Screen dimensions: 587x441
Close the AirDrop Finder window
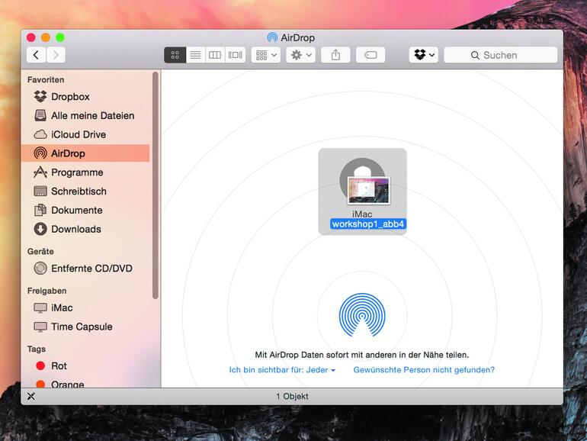[31, 37]
